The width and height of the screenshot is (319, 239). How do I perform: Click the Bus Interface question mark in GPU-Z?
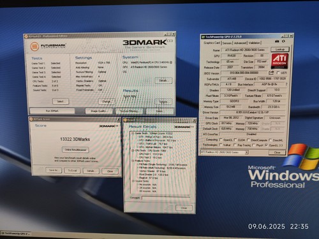286,84
